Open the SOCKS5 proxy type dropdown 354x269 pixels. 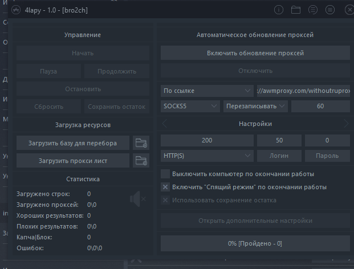[190, 106]
